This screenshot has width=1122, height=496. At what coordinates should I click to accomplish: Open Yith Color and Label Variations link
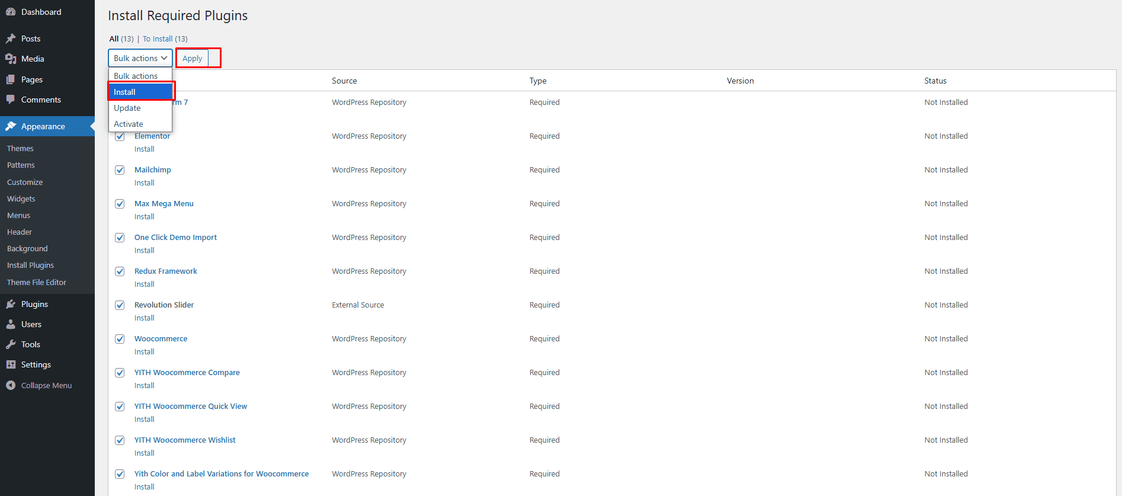222,473
